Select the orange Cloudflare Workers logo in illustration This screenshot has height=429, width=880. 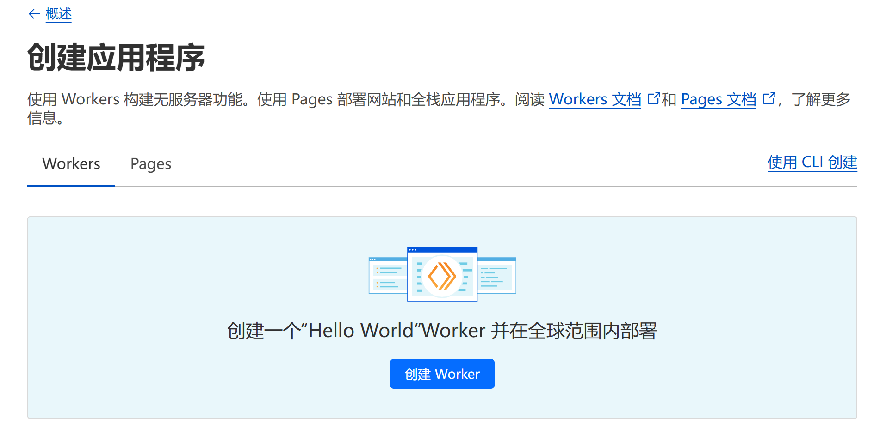(x=441, y=276)
